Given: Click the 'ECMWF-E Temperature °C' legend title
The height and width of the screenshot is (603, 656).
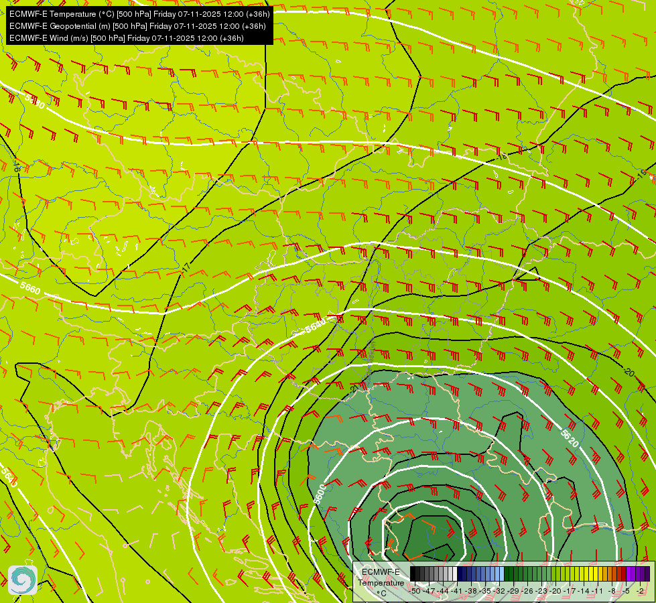Looking at the screenshot, I should [x=381, y=583].
